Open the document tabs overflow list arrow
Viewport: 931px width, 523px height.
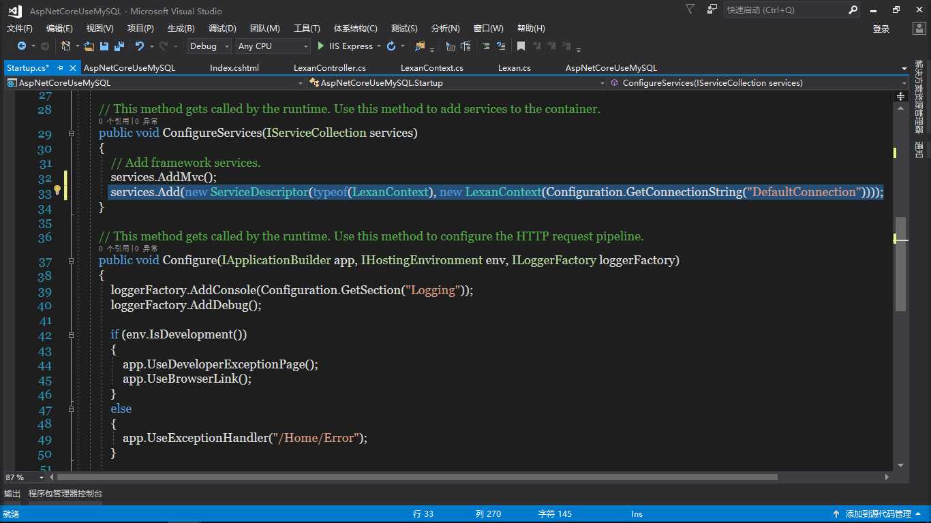click(x=904, y=68)
